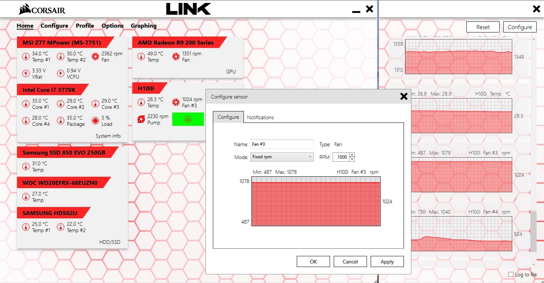Click the graphing panel scroll-down arrow
Image resolution: width=544 pixels, height=283 pixels.
(533, 264)
